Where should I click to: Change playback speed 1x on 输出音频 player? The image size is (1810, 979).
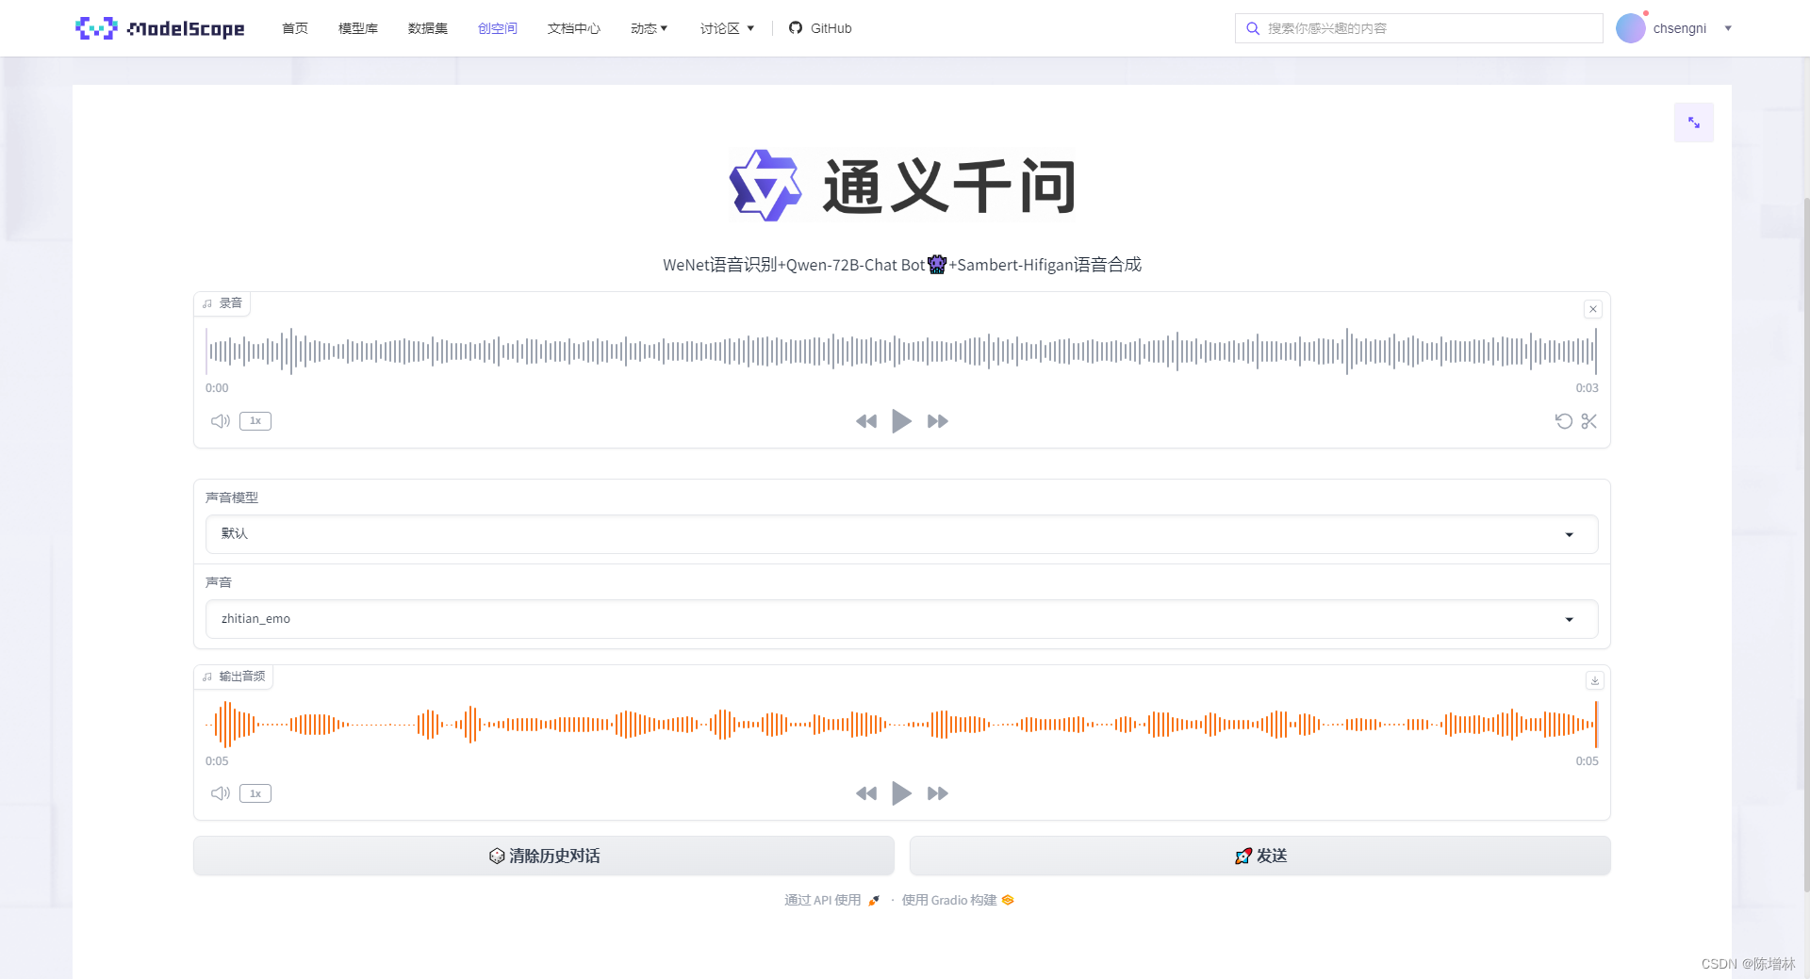[x=255, y=793]
